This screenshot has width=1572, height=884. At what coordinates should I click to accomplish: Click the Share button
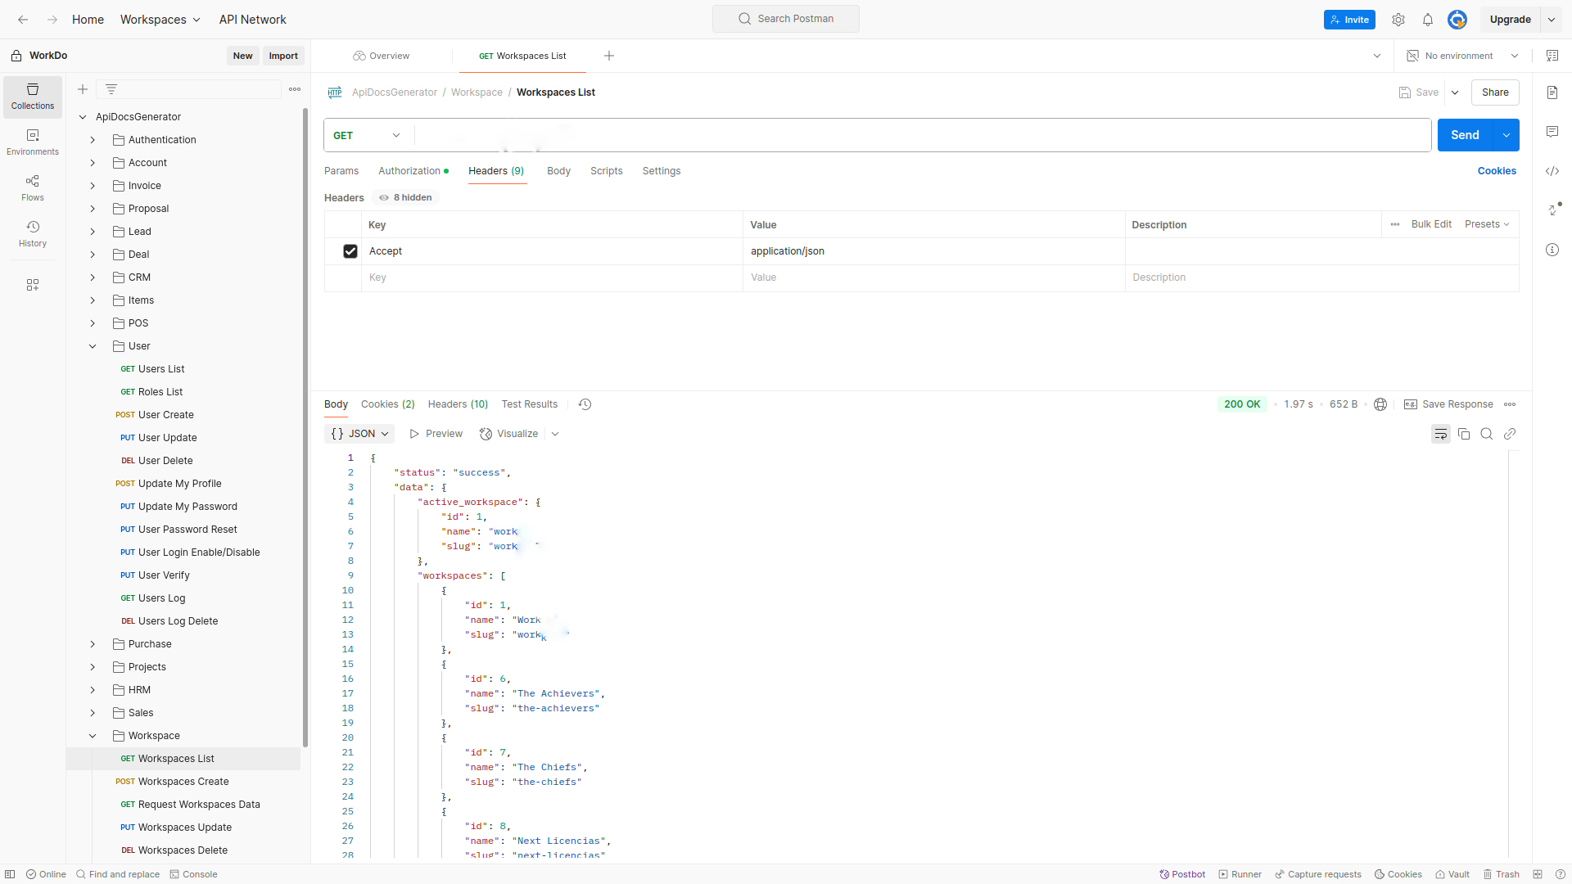click(1495, 92)
